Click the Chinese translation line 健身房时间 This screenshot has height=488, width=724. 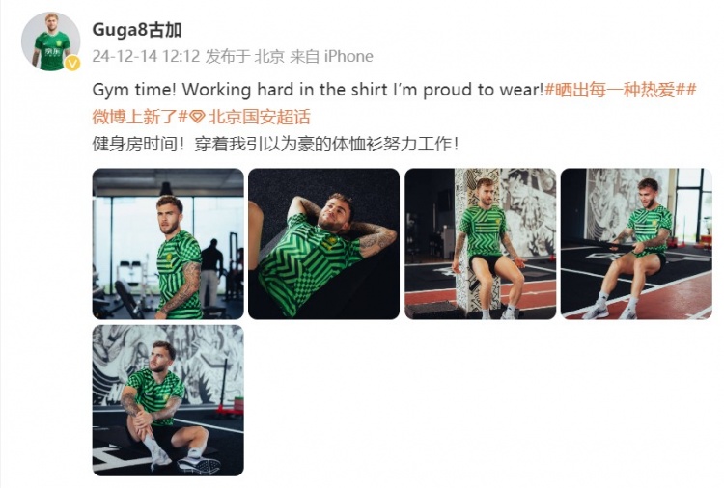click(x=276, y=145)
